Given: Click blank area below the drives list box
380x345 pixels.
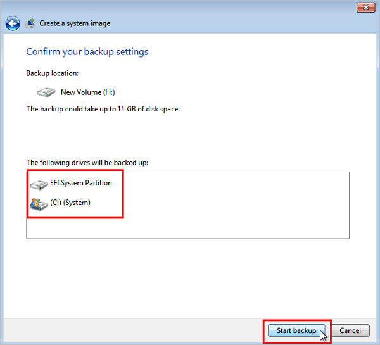Looking at the screenshot, I should tap(190, 272).
